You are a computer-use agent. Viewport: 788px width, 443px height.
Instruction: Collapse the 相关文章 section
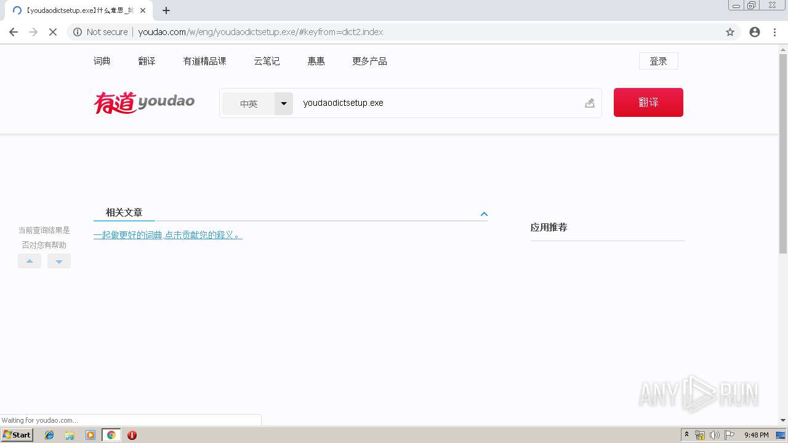484,214
